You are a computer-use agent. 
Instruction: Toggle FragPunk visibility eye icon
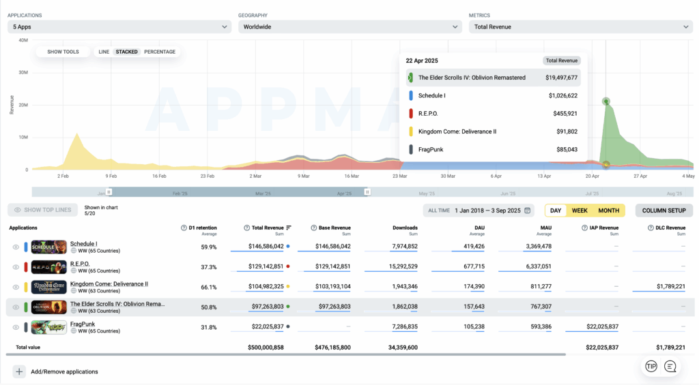(x=16, y=327)
